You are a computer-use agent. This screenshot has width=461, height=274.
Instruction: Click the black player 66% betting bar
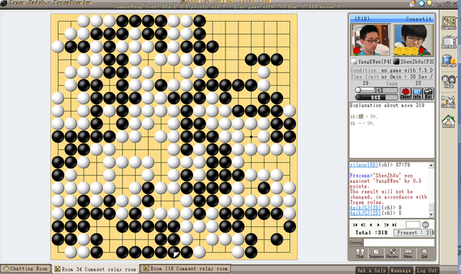(376, 97)
